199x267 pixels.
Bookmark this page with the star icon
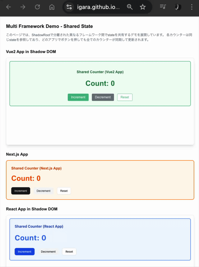tap(143, 7)
